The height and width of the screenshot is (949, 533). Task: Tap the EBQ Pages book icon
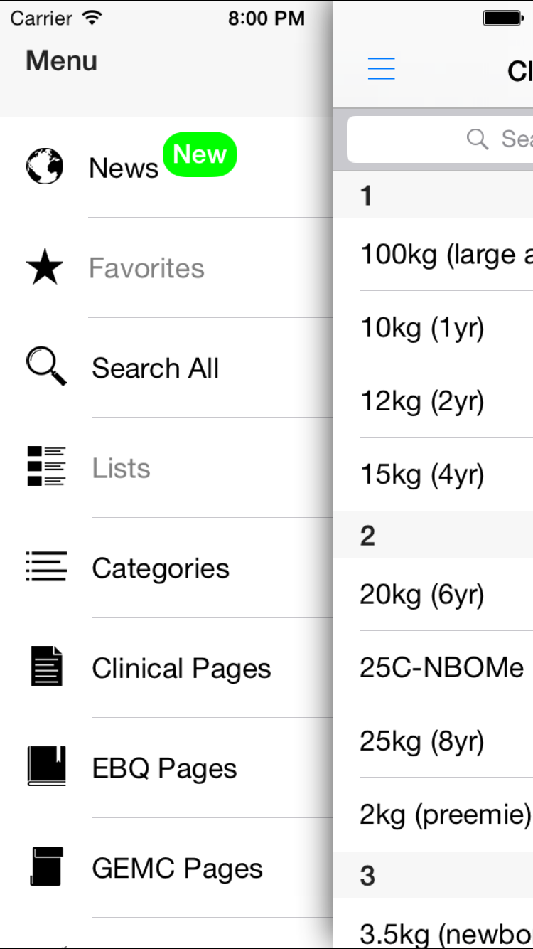(x=46, y=766)
